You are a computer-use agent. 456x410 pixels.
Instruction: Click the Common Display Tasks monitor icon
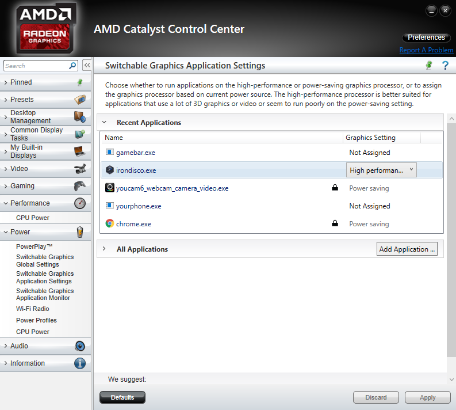pos(80,134)
